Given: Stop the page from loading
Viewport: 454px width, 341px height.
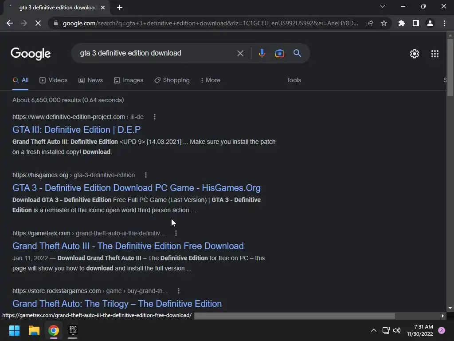Looking at the screenshot, I should click(38, 23).
